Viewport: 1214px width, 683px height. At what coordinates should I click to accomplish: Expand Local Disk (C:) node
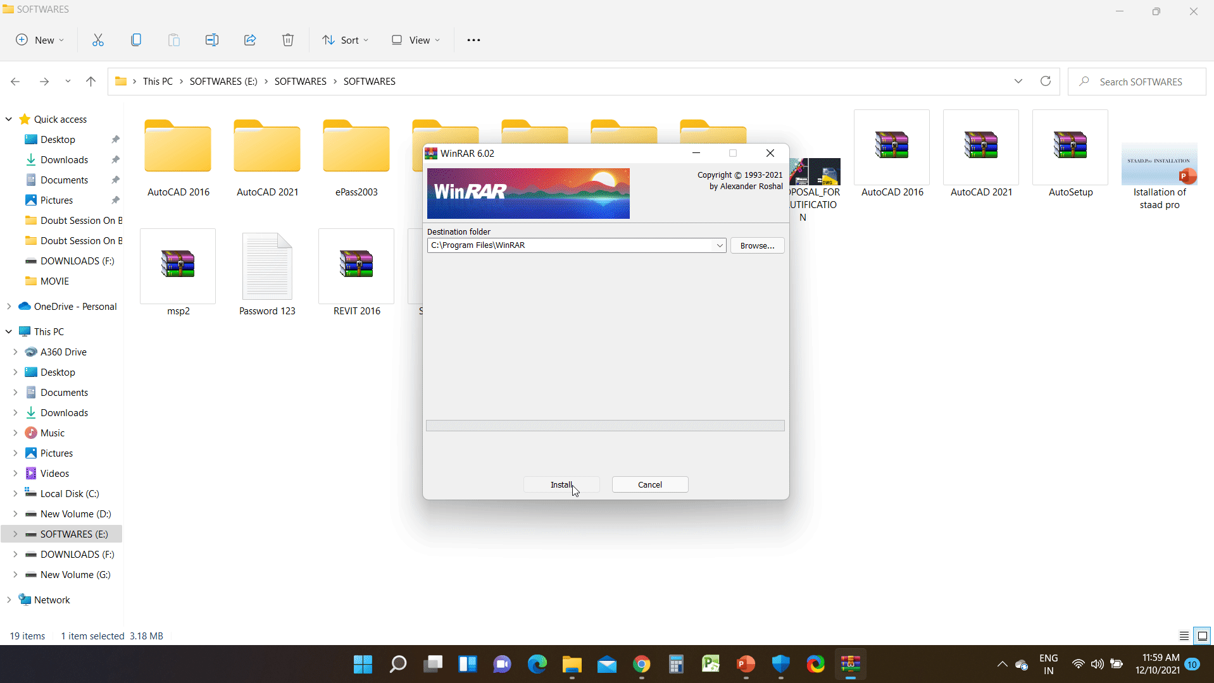pos(15,493)
